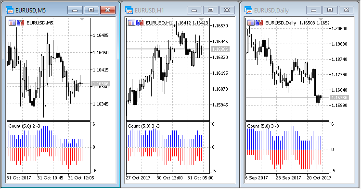Click the 1.16070 price level in H1 chart
Image resolution: width=361 pixels, height=189 pixels.
220,89
